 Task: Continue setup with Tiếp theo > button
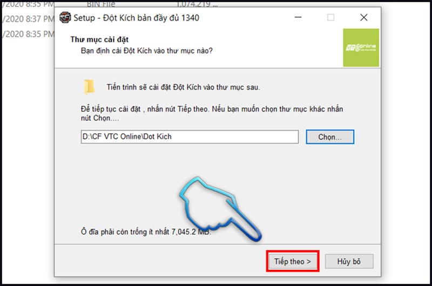pos(292,261)
